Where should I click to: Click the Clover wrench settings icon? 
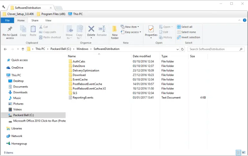tap(4, 7)
